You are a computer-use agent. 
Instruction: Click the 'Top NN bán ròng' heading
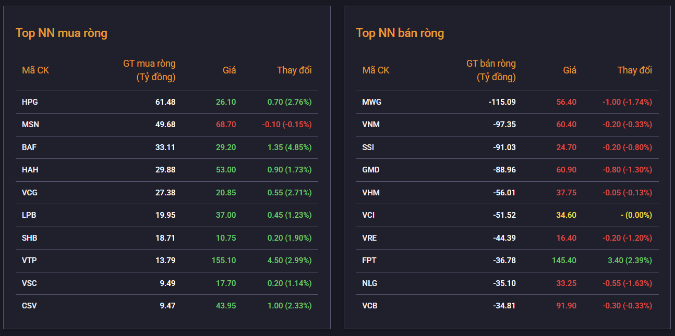click(400, 33)
